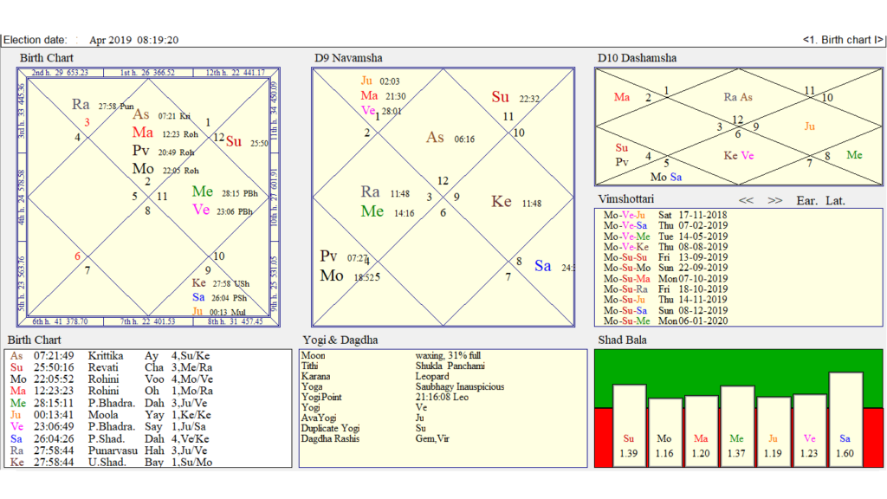Click Ma 12:23 Roh in the Birth Chart

coord(165,133)
